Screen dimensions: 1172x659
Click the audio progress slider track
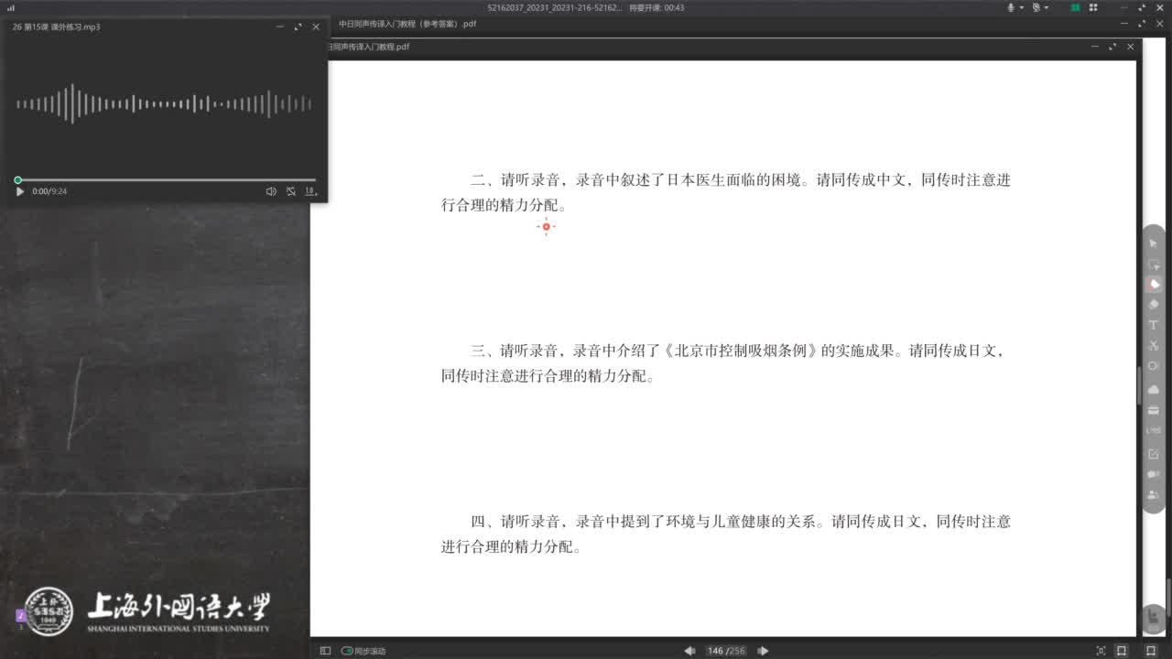click(x=165, y=180)
